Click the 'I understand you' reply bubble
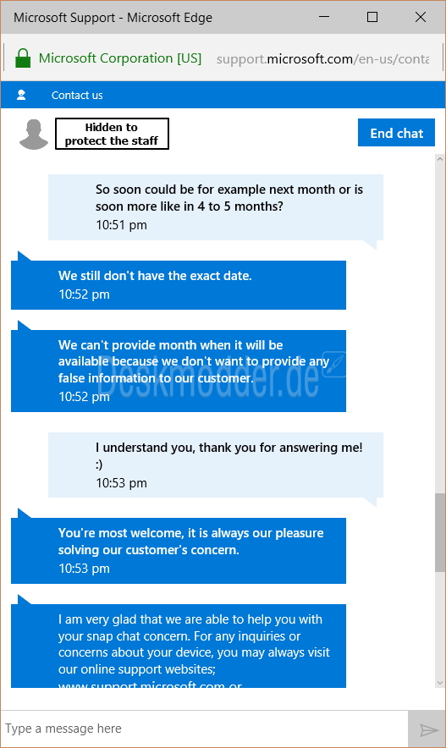The width and height of the screenshot is (446, 748). (216, 465)
